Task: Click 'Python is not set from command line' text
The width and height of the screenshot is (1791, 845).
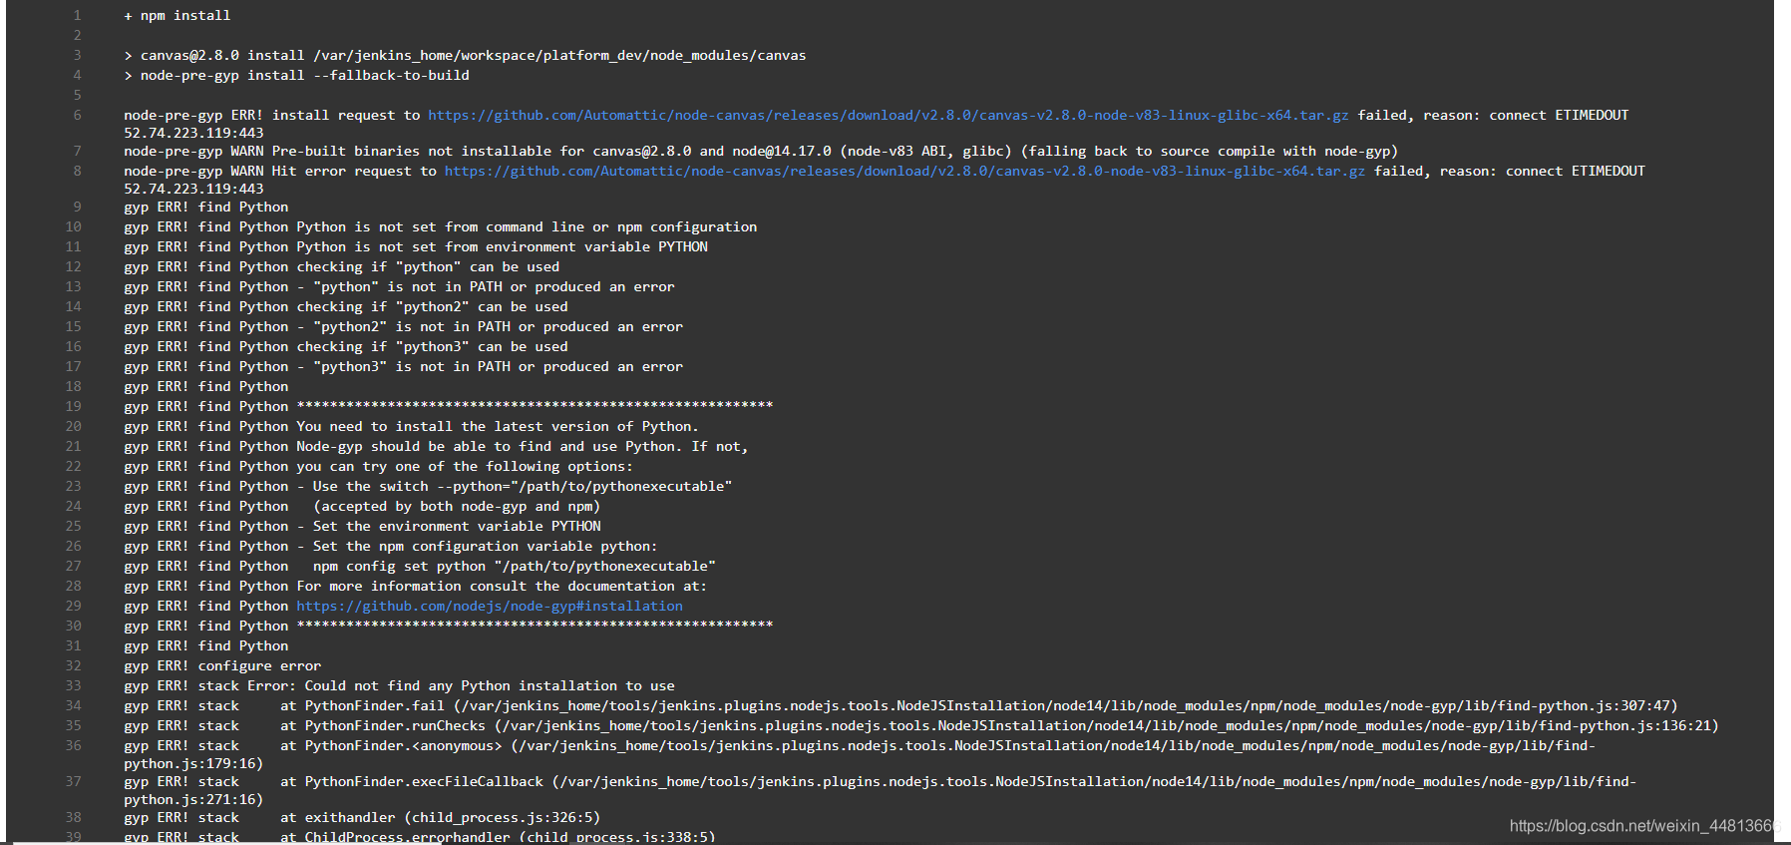Action: click(x=527, y=226)
